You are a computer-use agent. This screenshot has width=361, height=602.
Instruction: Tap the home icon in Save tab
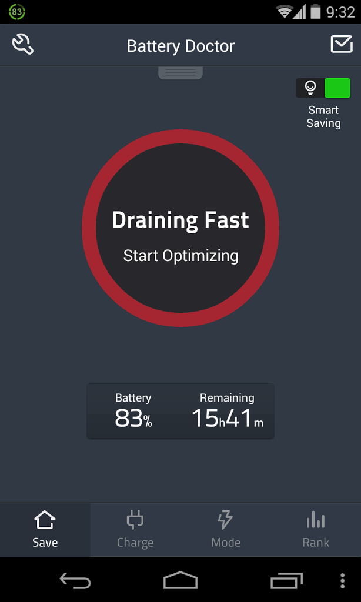pyautogui.click(x=45, y=520)
